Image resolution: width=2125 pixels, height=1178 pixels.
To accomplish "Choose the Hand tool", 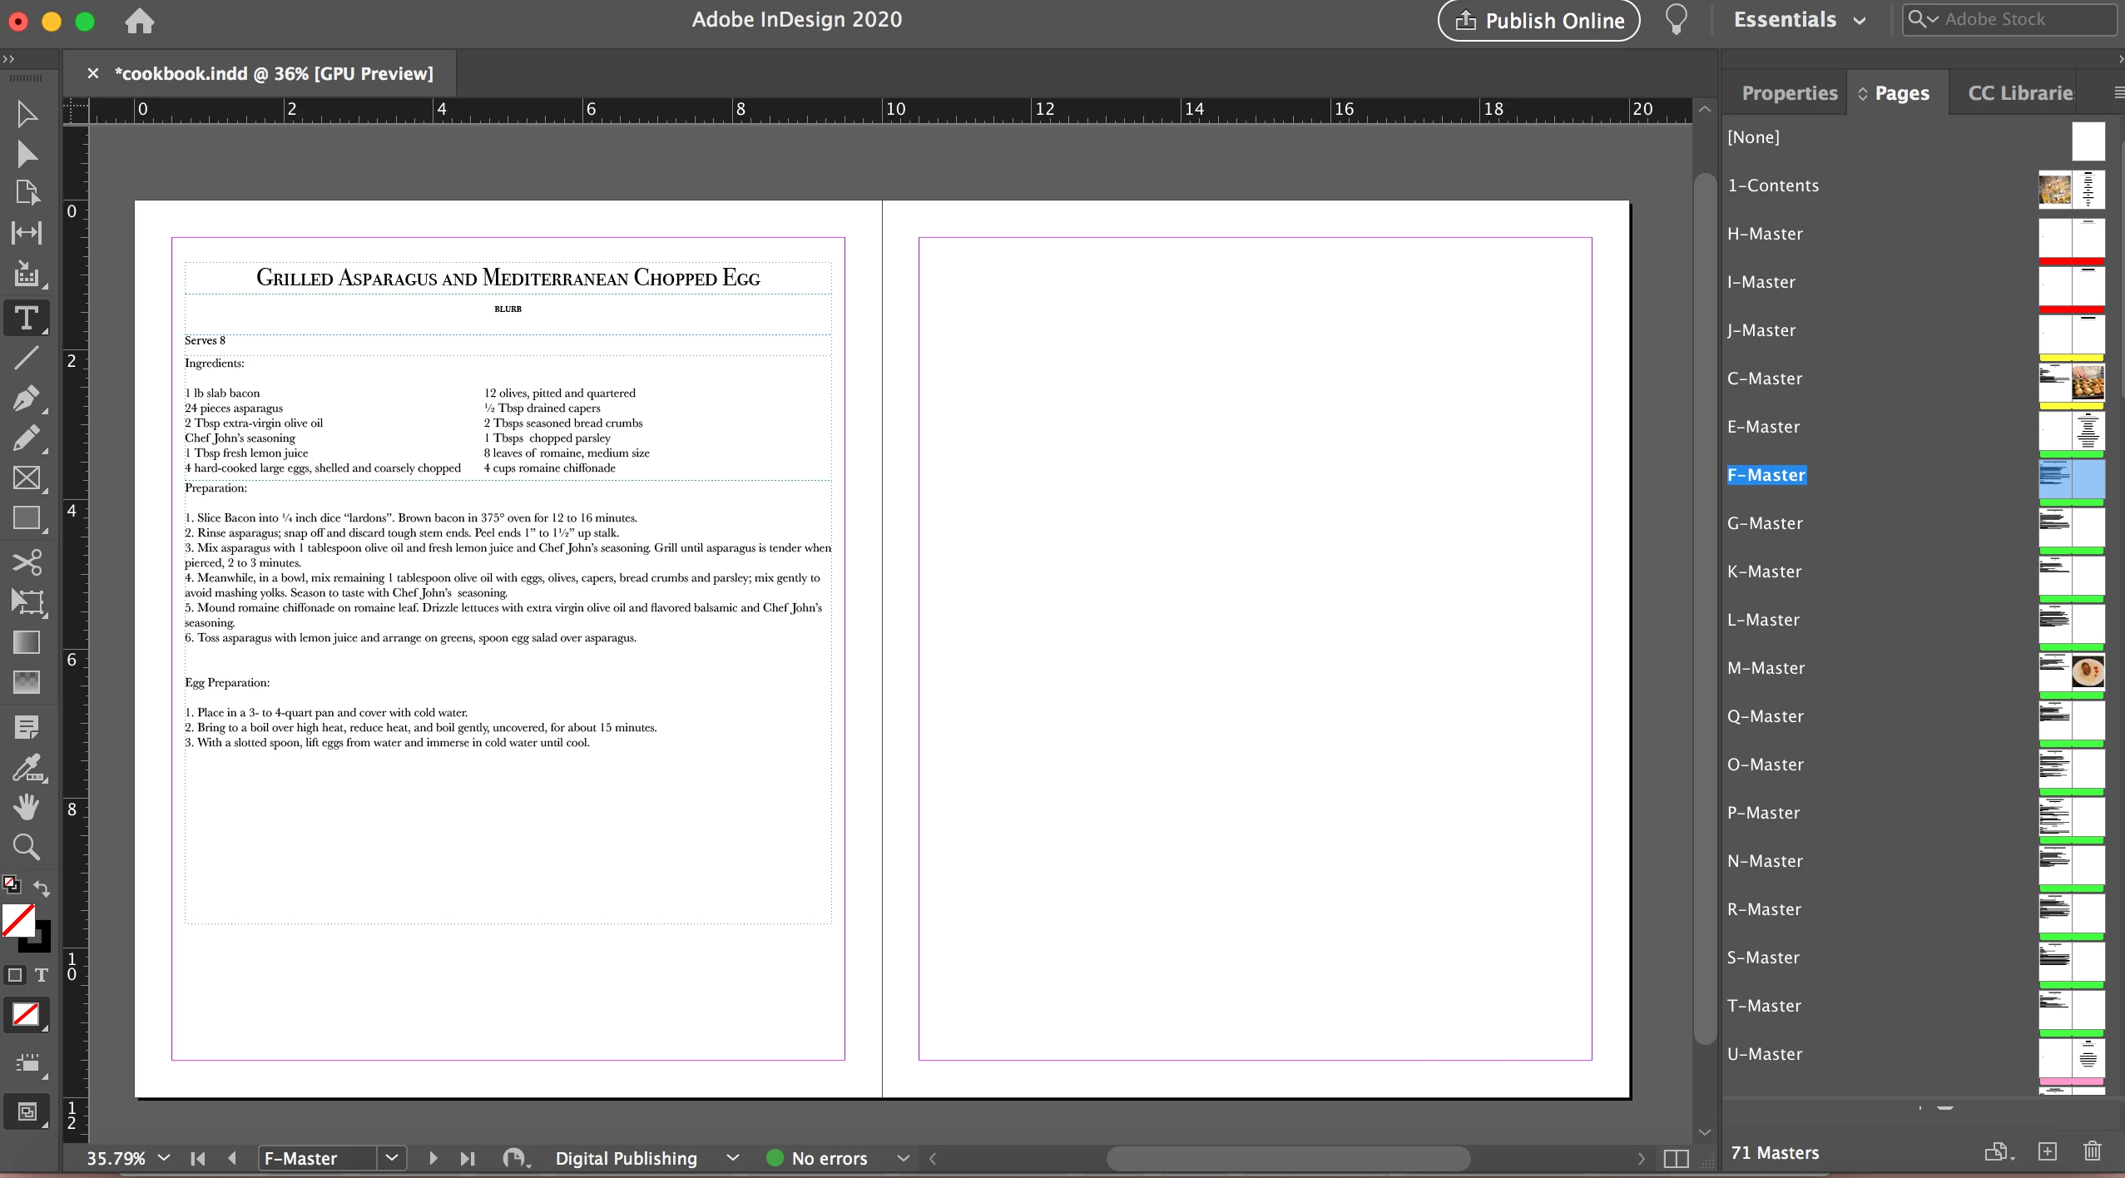I will pyautogui.click(x=26, y=806).
